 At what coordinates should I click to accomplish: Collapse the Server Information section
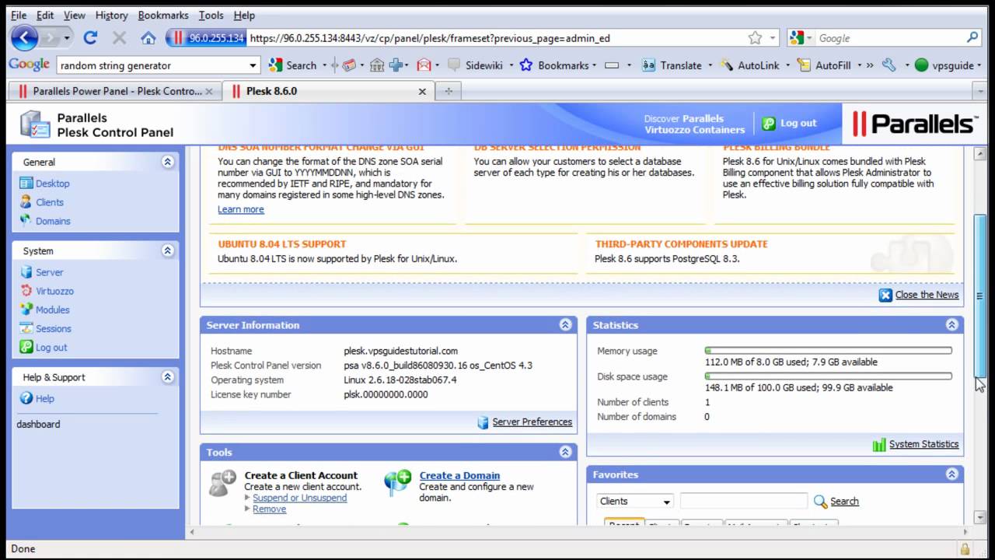[x=566, y=325]
